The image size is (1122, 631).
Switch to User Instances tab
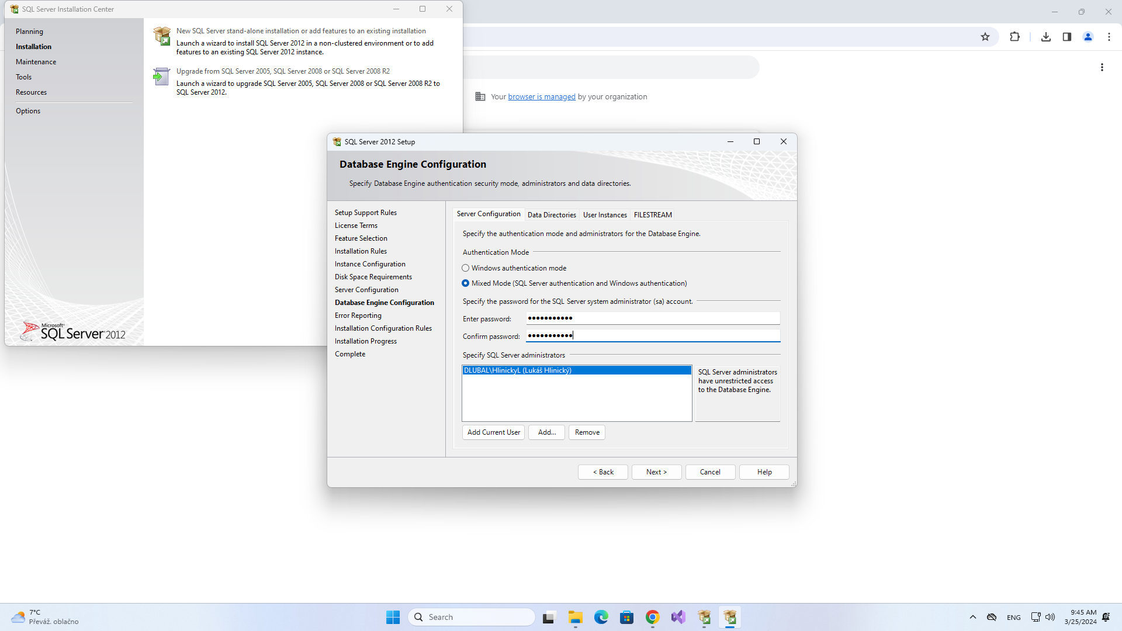[605, 214]
